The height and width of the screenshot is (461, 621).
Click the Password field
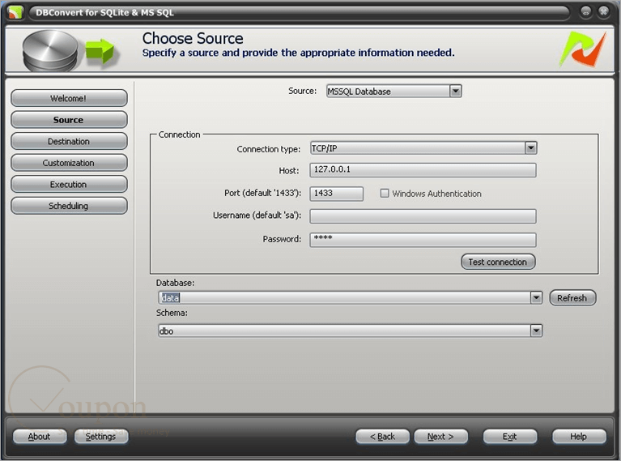423,240
